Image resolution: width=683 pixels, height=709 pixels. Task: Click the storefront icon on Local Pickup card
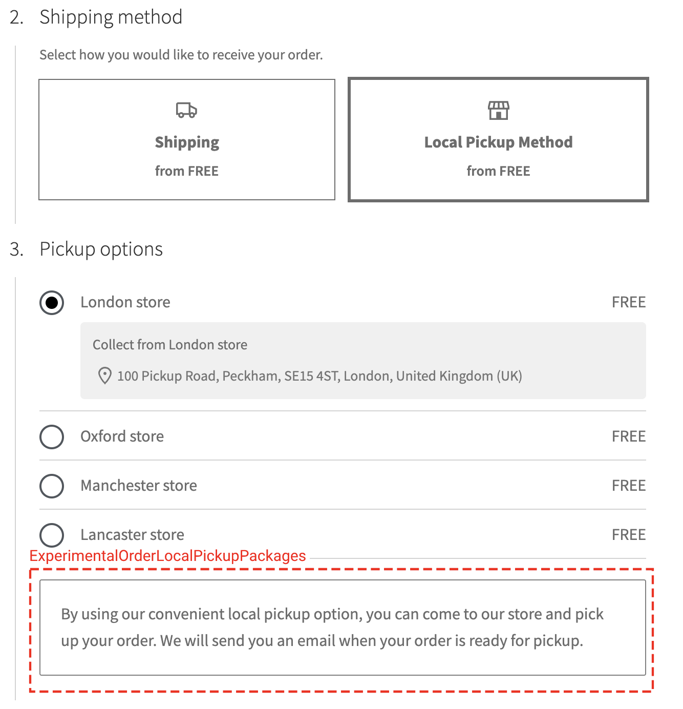point(498,110)
